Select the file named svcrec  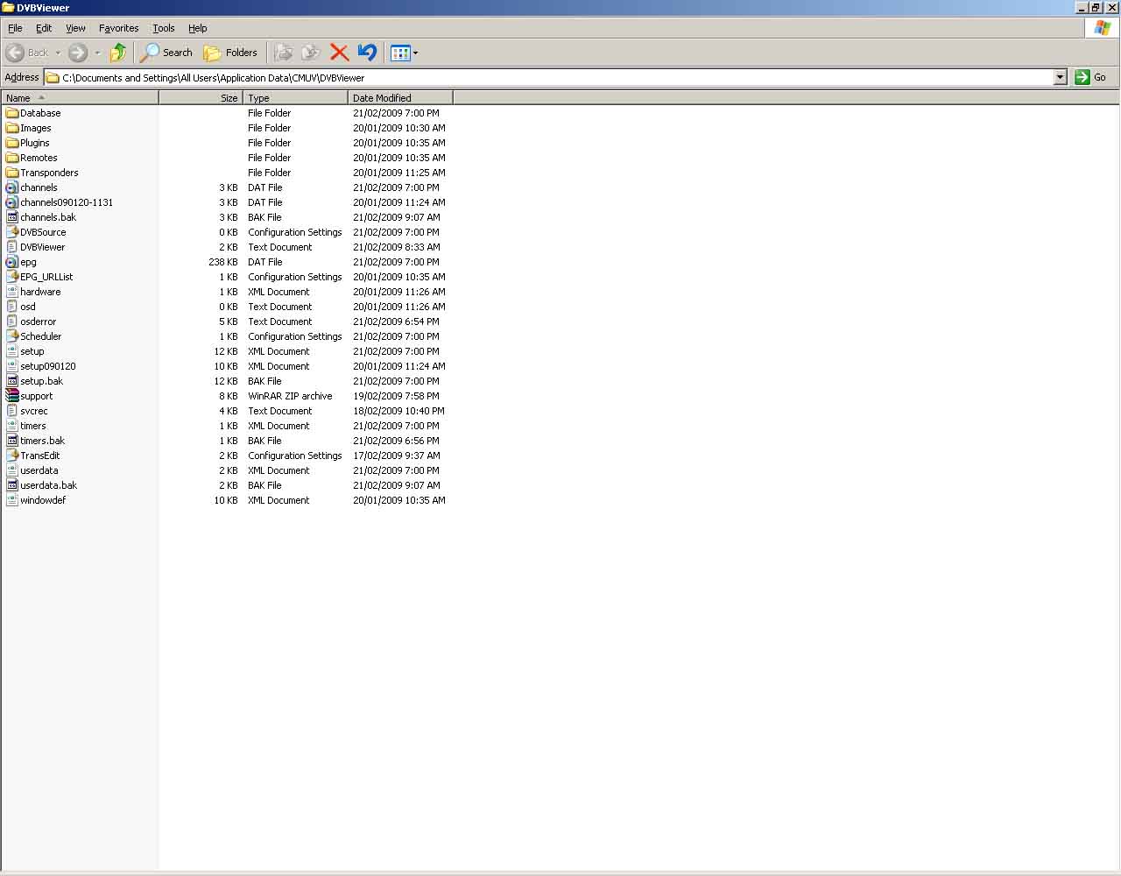(34, 411)
